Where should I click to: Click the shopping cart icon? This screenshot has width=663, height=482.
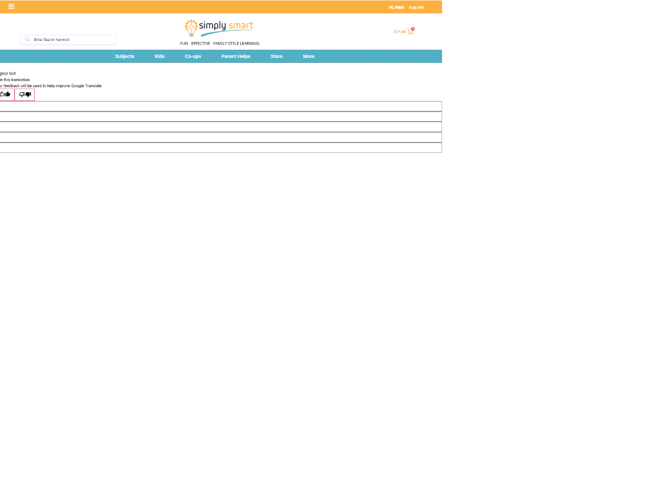[410, 32]
